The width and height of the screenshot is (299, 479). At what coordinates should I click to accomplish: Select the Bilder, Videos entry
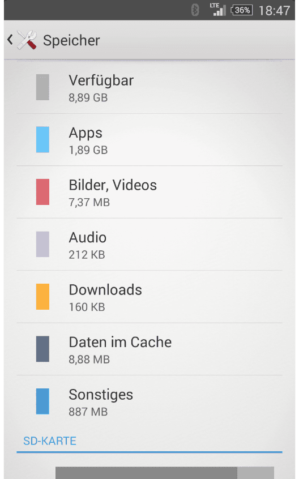tap(149, 192)
